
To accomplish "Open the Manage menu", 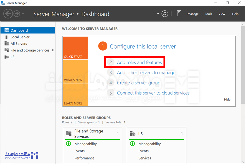I will [193, 14].
